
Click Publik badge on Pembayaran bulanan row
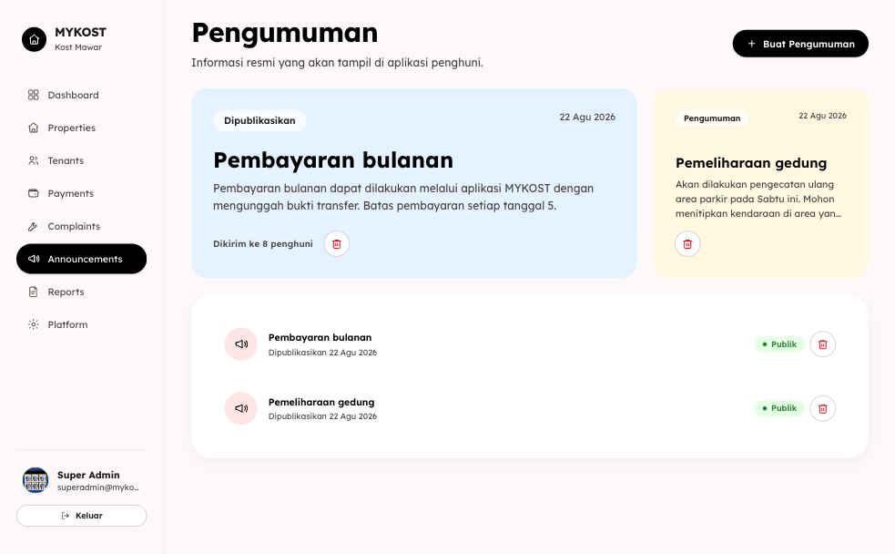click(779, 344)
